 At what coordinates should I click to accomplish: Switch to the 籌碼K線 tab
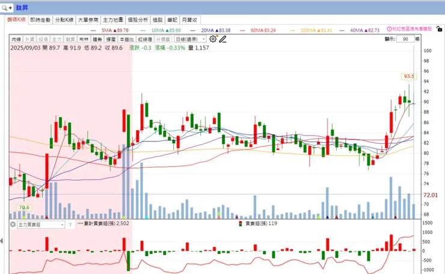(x=16, y=20)
